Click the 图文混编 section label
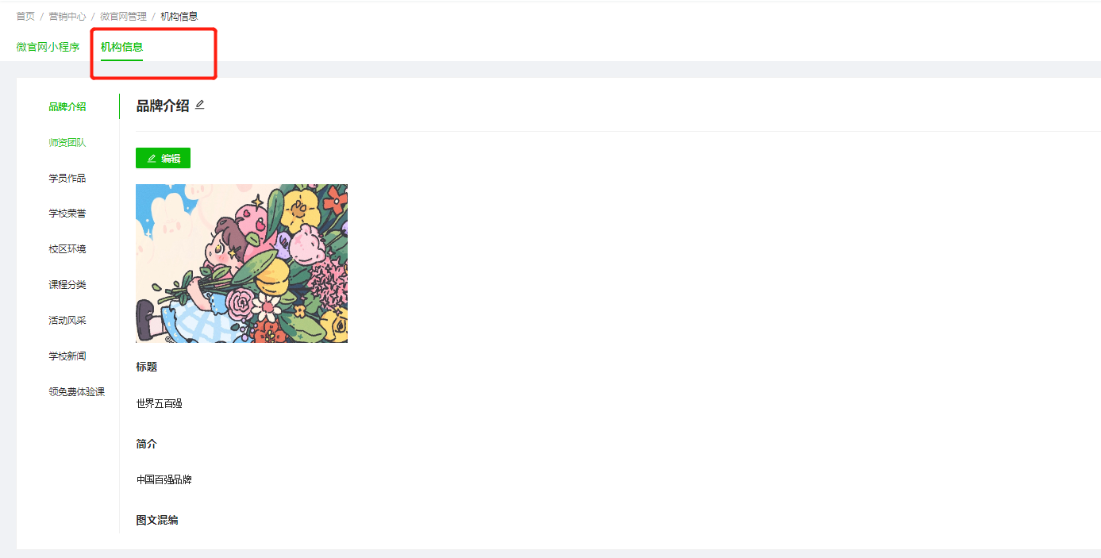1101x558 pixels. pos(157,521)
